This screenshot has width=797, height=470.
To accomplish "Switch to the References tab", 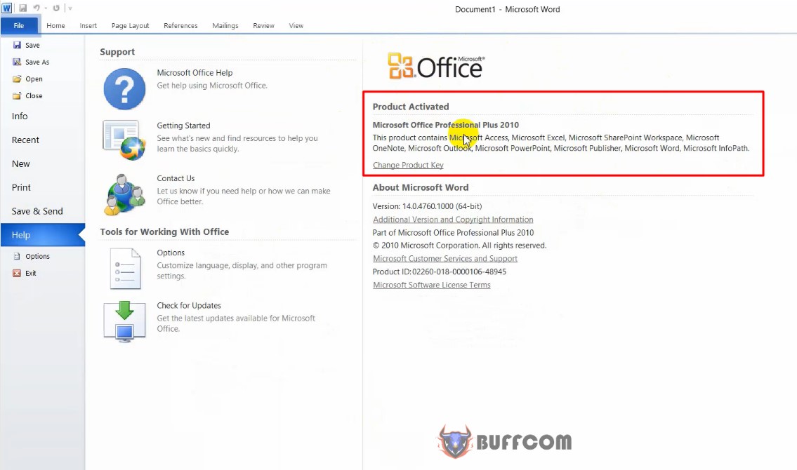I will point(180,25).
